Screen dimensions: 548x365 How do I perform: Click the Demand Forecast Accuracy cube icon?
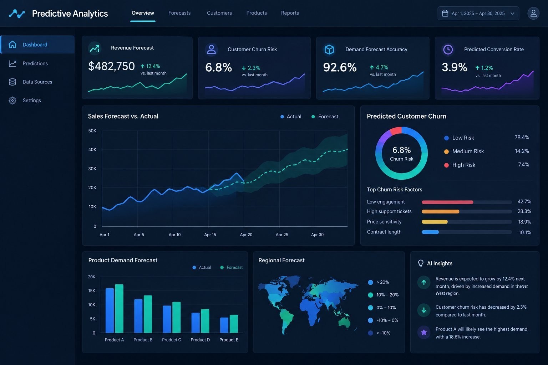click(x=329, y=49)
